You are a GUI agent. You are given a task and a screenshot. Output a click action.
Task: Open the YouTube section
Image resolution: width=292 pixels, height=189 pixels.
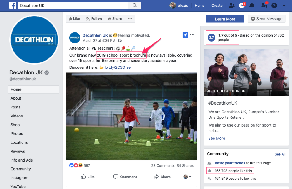click(x=18, y=187)
